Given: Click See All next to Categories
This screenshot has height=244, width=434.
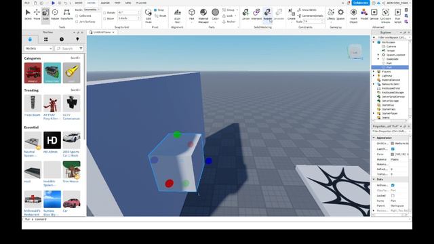Looking at the screenshot, I should coord(75,58).
